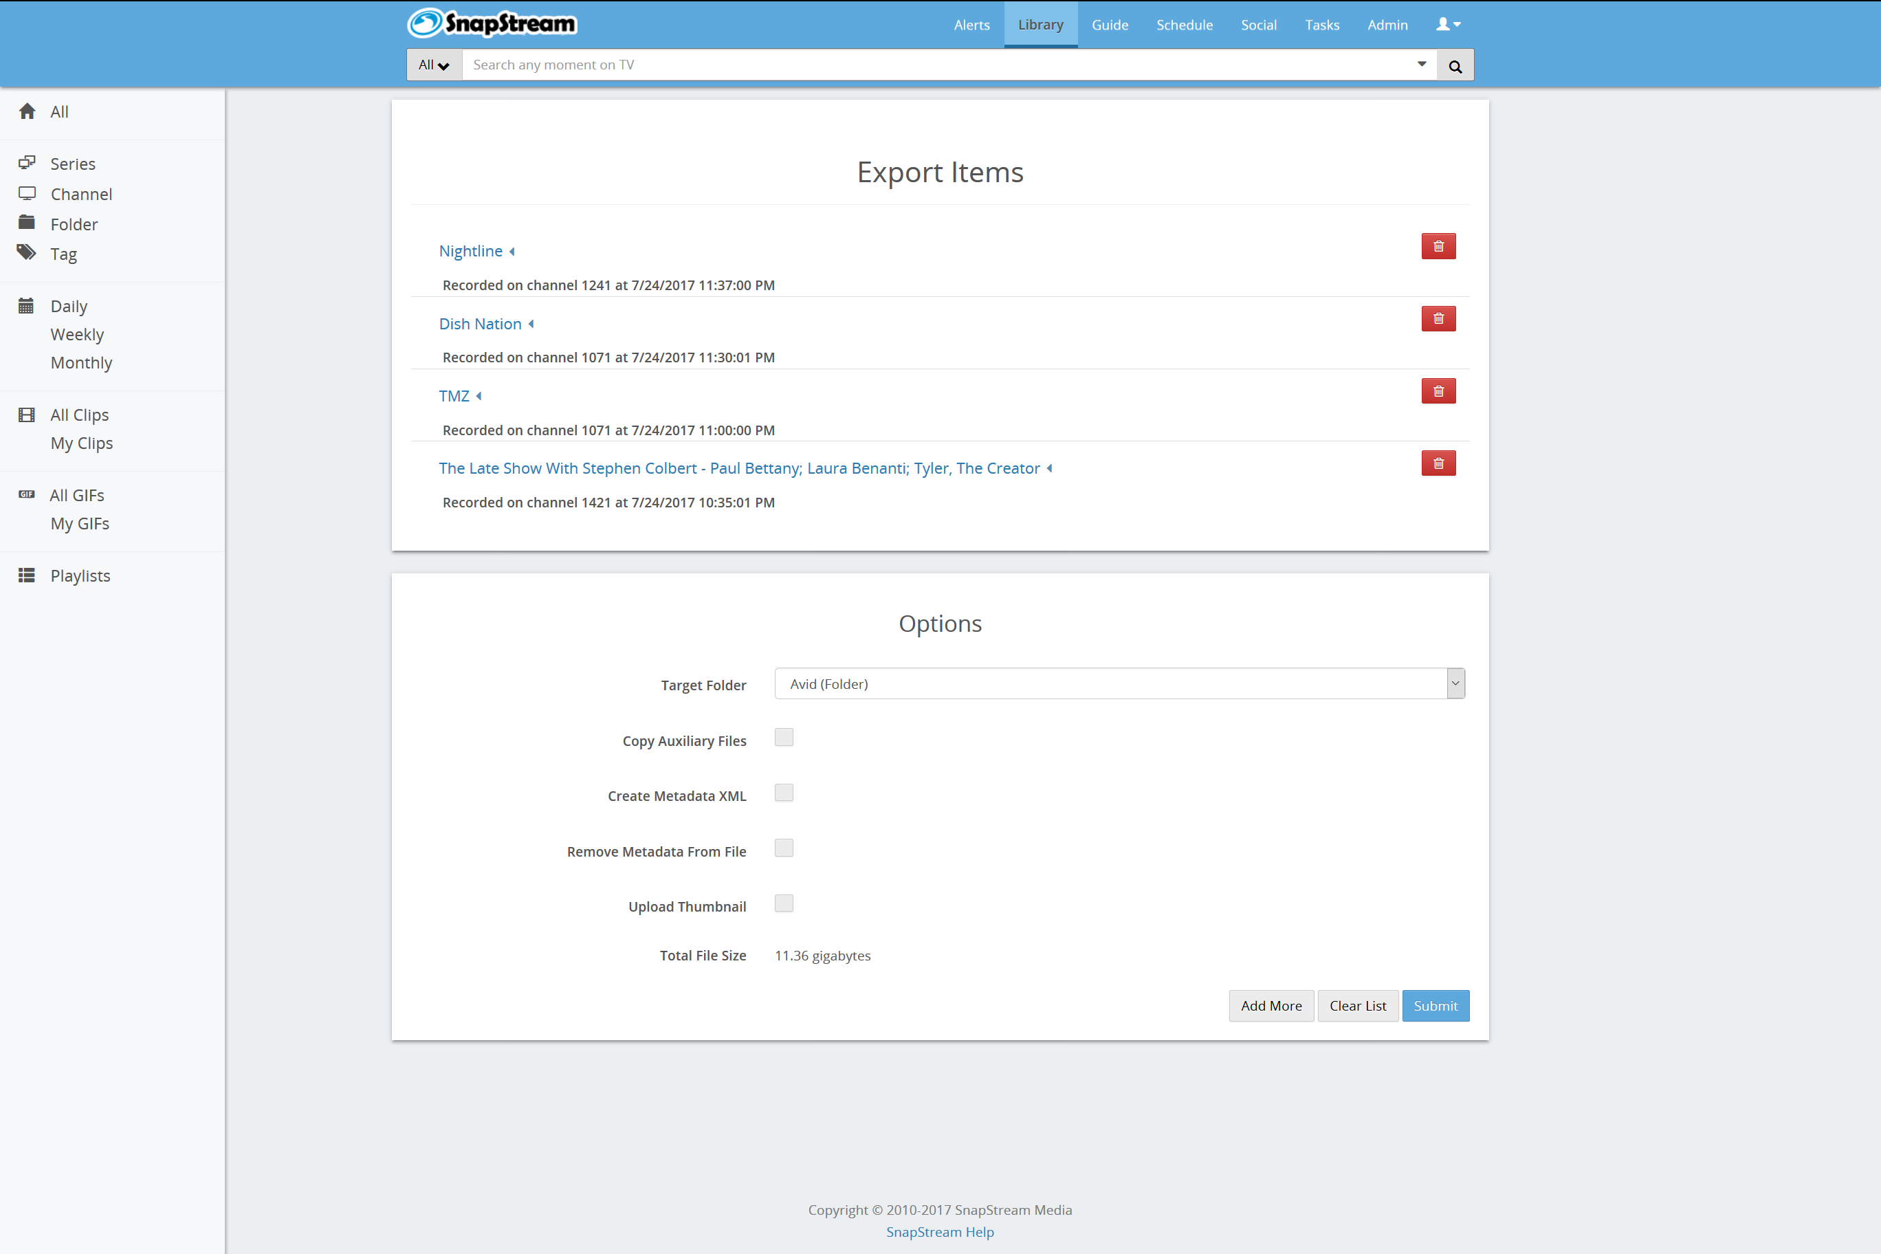Toggle Remove Metadata From File checkbox
The width and height of the screenshot is (1881, 1254).
coord(784,848)
